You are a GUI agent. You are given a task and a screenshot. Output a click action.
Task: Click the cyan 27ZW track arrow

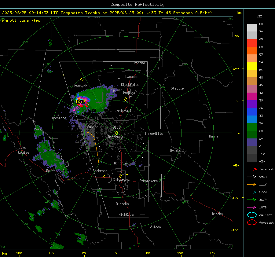(252, 192)
